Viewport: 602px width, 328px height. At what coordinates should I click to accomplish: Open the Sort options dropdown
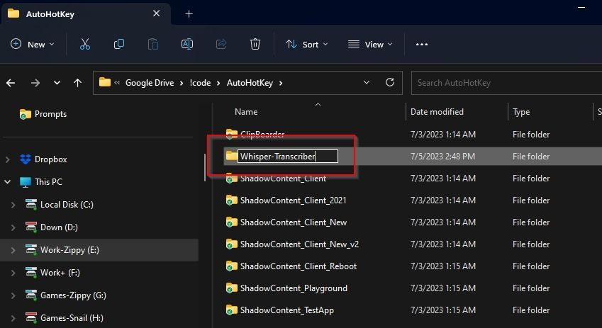coord(306,44)
